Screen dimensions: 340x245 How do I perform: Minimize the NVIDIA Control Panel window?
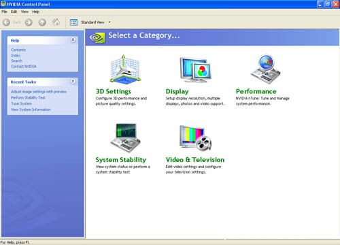320,4
